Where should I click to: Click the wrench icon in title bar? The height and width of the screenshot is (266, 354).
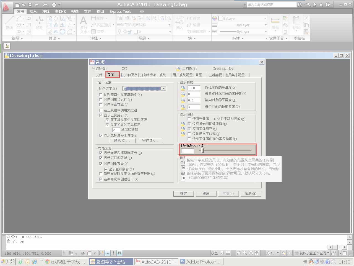(x=308, y=5)
